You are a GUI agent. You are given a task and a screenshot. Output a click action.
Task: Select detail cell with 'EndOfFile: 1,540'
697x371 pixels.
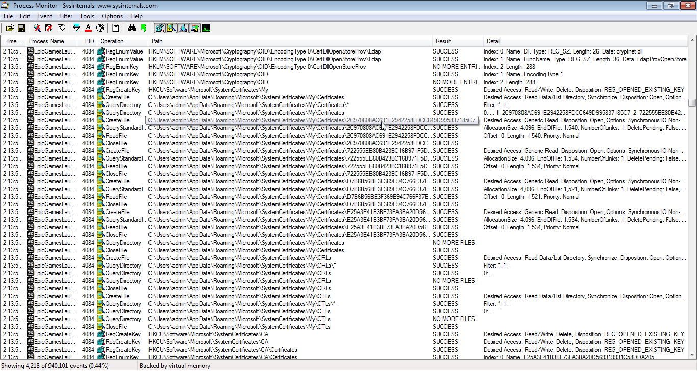pyautogui.click(x=585, y=128)
